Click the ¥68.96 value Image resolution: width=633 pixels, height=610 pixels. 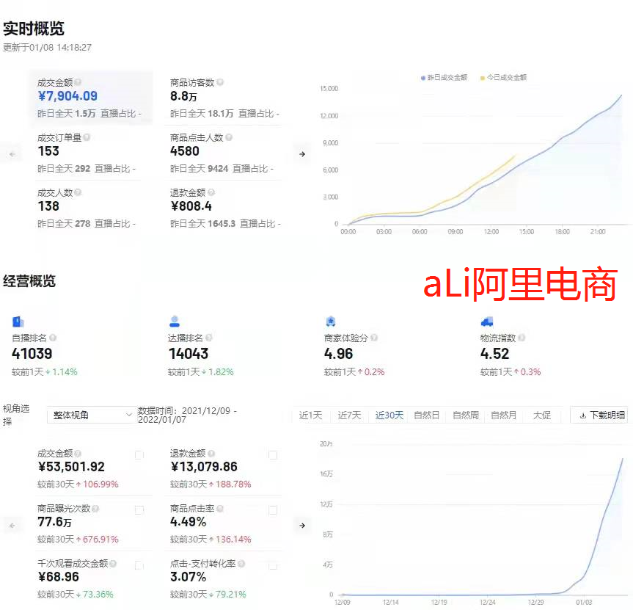point(59,577)
